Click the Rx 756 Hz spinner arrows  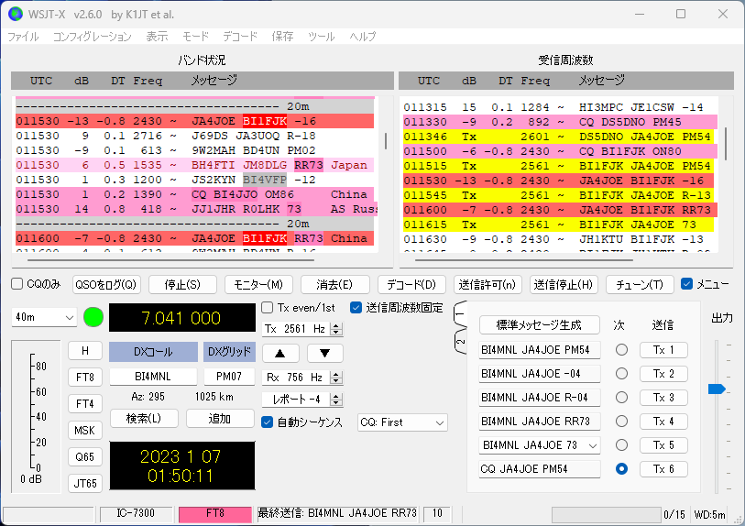[336, 378]
